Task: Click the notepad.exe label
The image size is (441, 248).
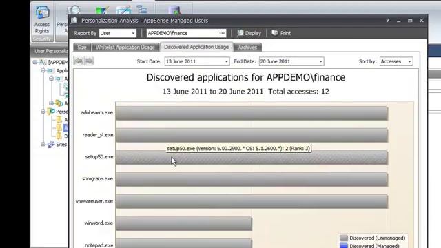Action: pos(99,245)
